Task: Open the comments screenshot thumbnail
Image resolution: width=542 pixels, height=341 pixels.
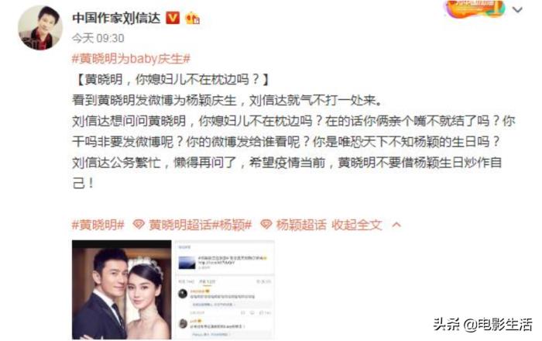Action: (x=225, y=290)
